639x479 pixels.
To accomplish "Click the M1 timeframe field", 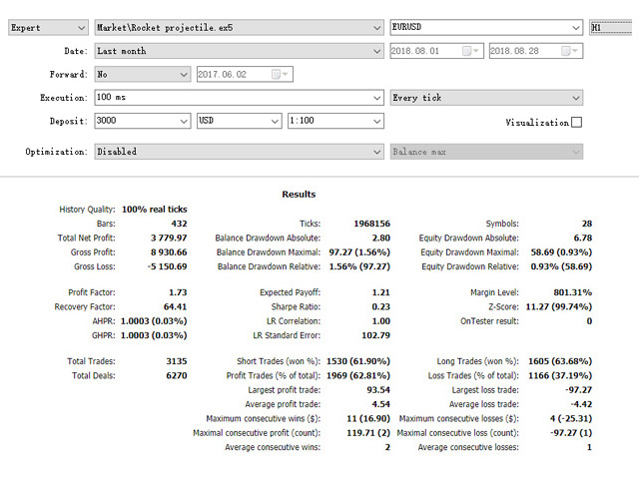I will click(613, 28).
